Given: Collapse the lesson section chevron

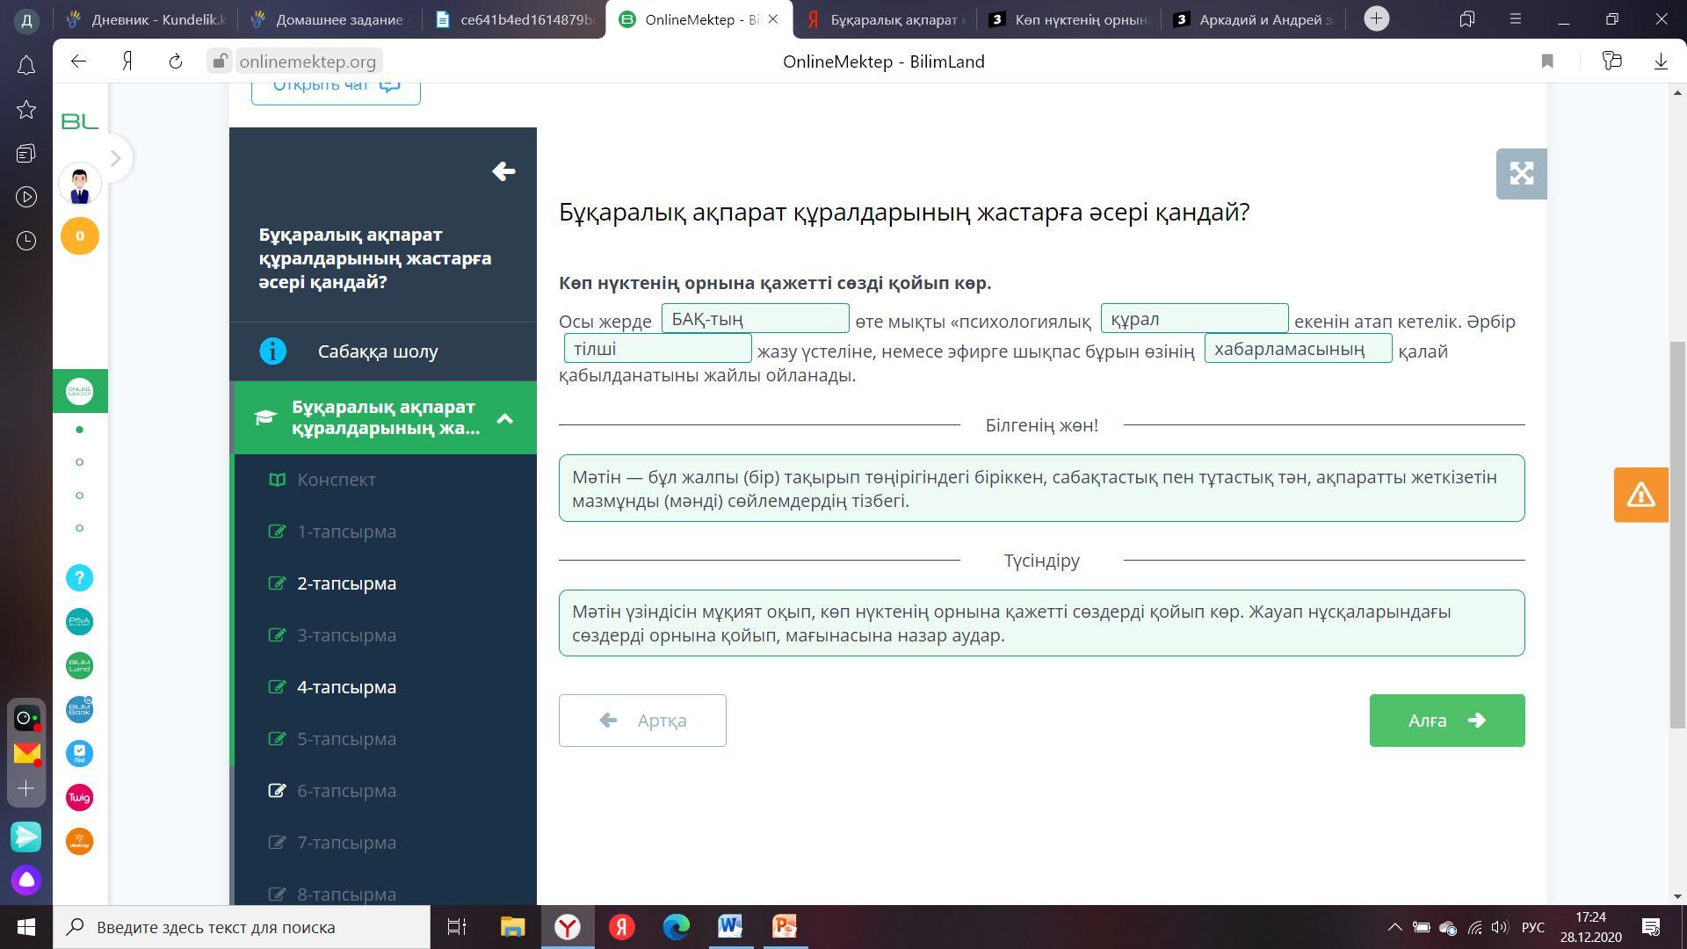Looking at the screenshot, I should (504, 418).
